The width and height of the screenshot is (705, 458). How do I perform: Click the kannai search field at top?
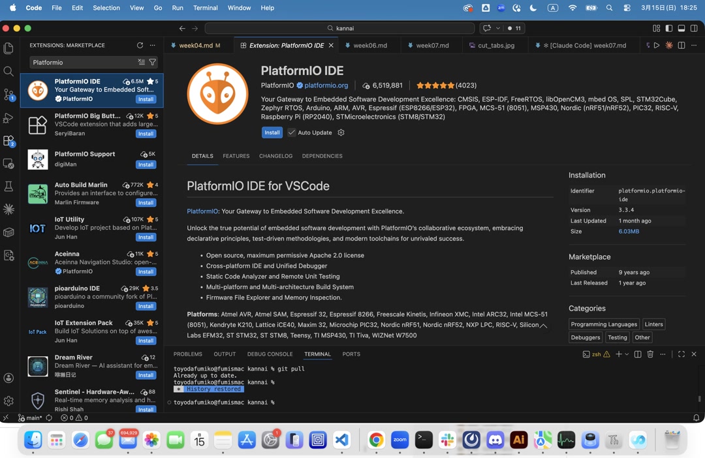click(339, 28)
